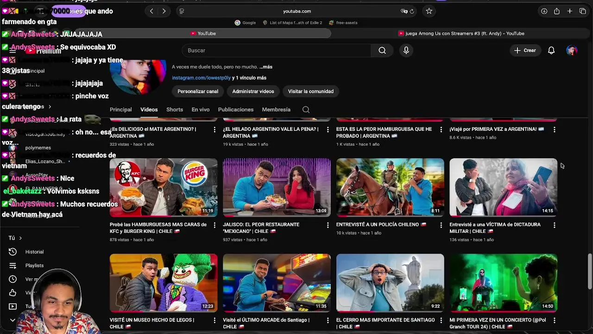
Task: Click the Playlists icon in the sidebar
Action: 13,265
